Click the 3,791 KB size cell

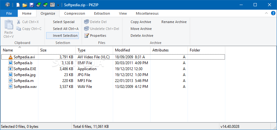[66, 57]
